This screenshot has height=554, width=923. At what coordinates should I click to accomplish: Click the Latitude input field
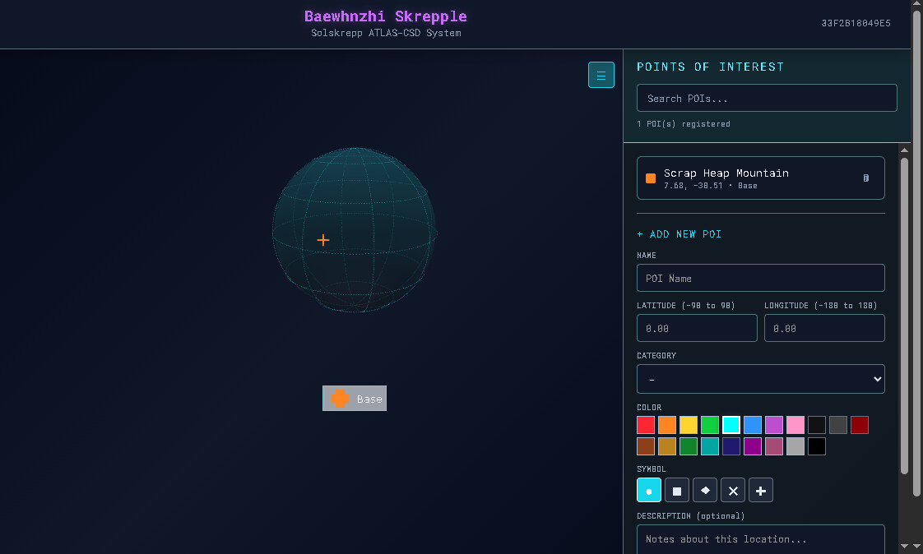tap(697, 328)
